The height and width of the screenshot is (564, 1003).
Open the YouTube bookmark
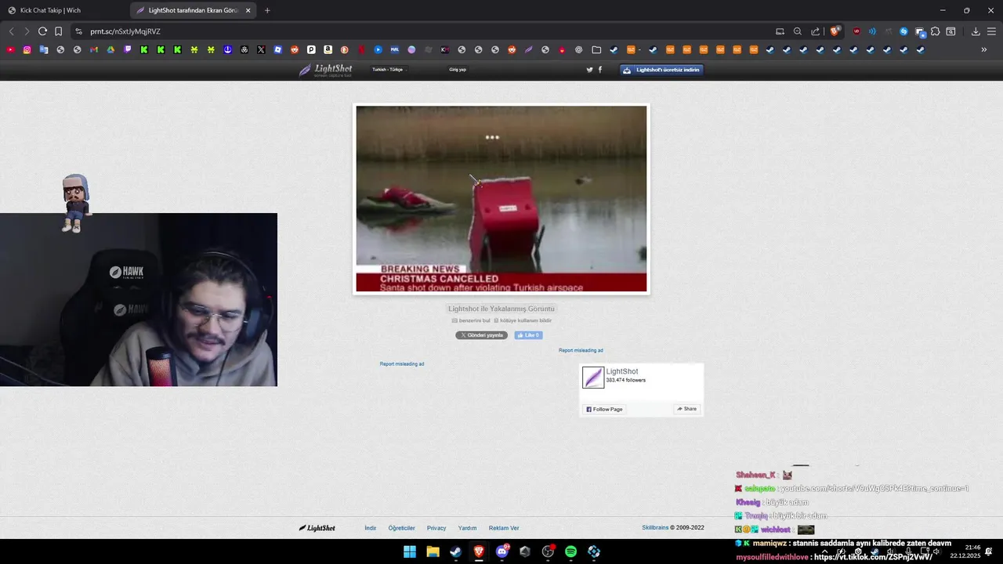tap(10, 49)
